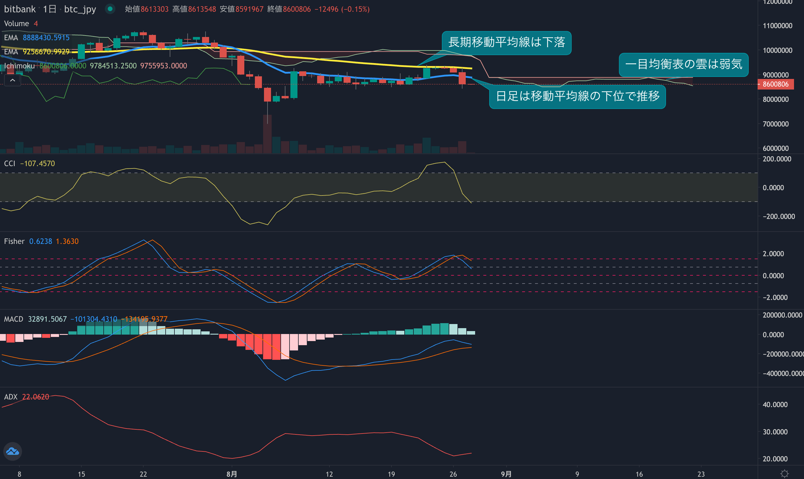
Task: Select the 一目均衡表の雲は弱気 callout
Action: coord(683,65)
